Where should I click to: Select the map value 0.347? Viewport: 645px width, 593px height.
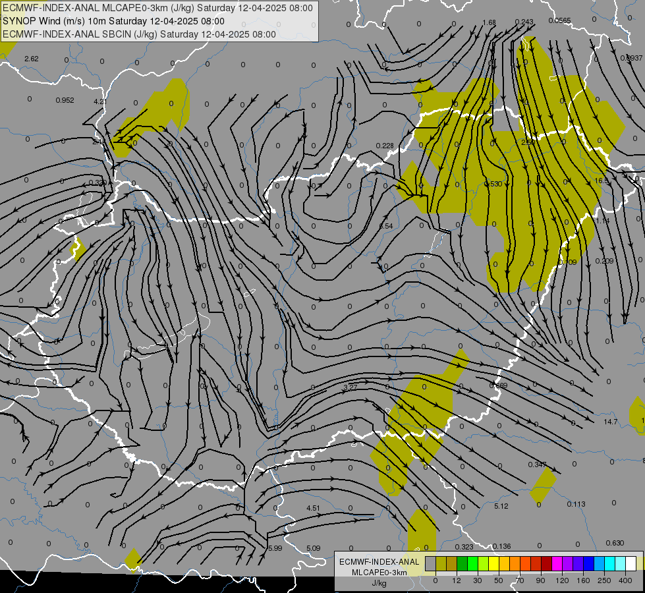click(537, 465)
